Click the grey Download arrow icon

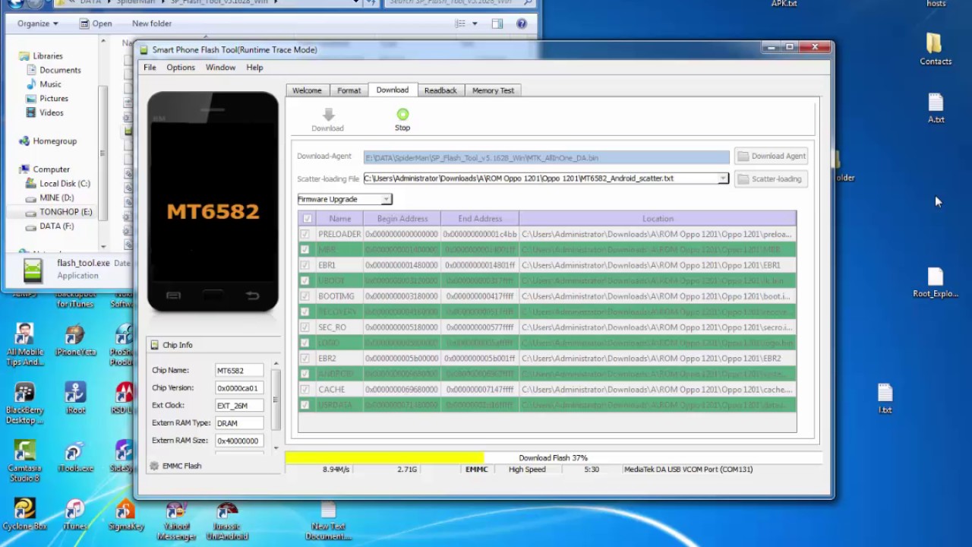(328, 114)
